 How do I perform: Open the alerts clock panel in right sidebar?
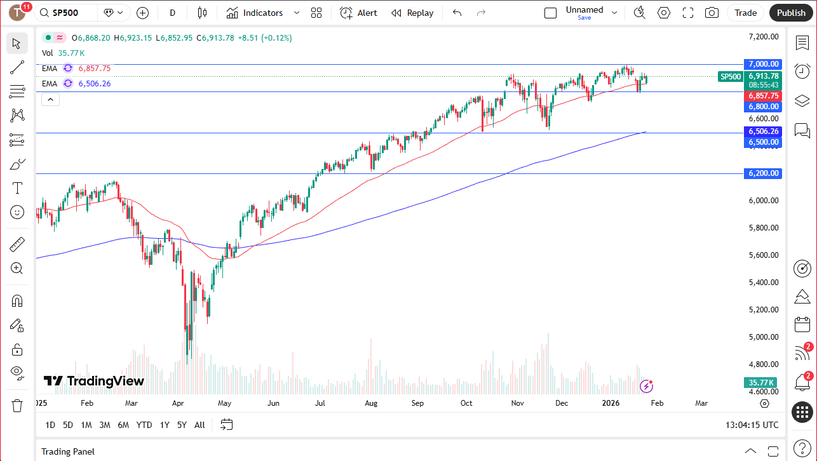tap(802, 71)
